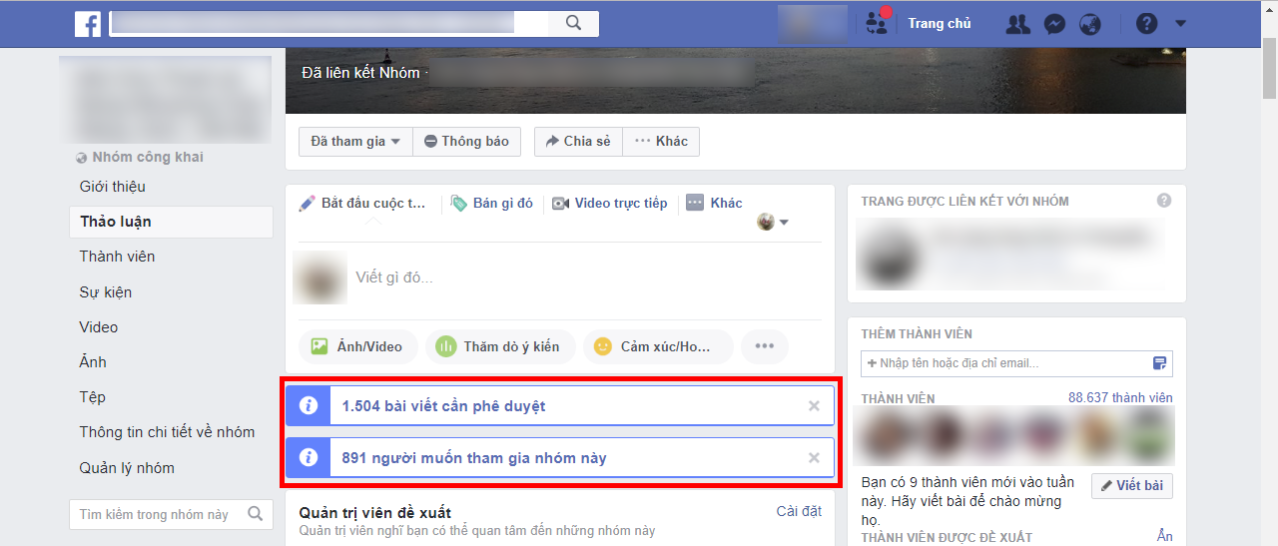Open Ảnh in the sidebar
Viewport: 1278px width, 546px height.
coord(93,362)
